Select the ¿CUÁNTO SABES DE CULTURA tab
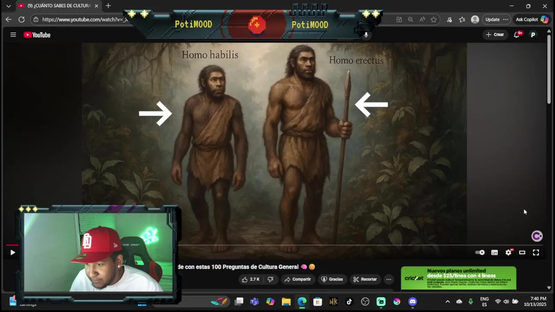 (x=58, y=6)
